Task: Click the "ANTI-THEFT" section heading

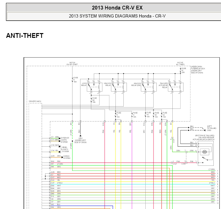Action: click(x=25, y=36)
